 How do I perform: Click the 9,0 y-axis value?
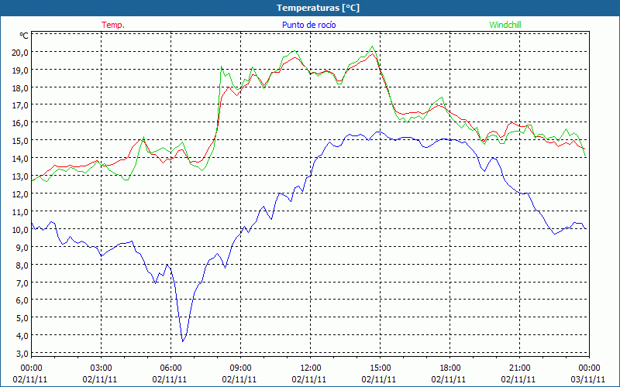[22, 247]
